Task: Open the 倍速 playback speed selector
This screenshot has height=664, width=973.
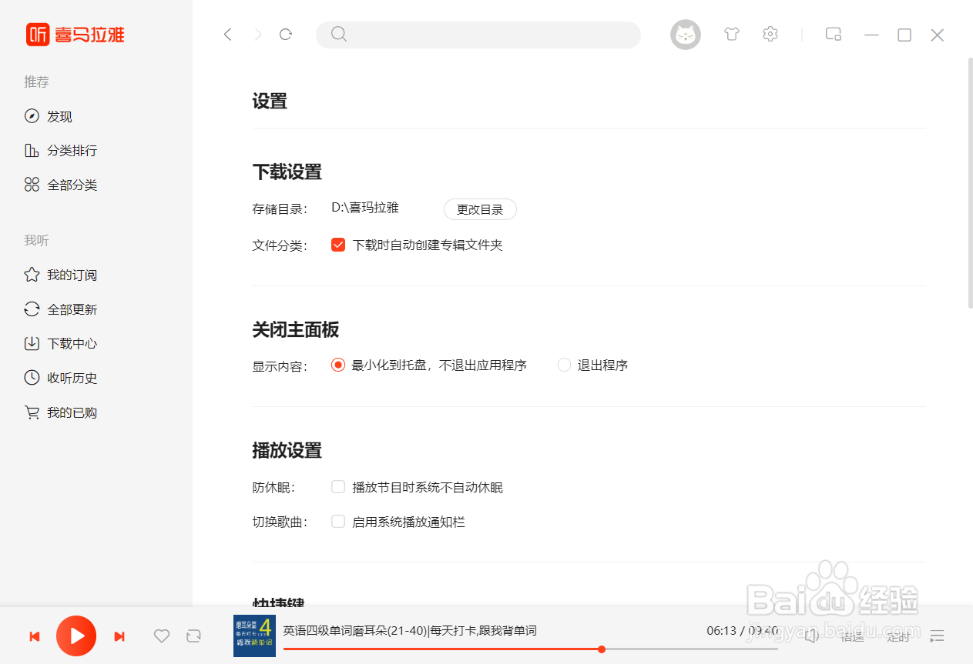Action: click(x=852, y=636)
